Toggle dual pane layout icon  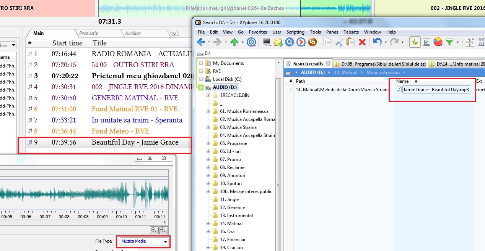click(470, 42)
